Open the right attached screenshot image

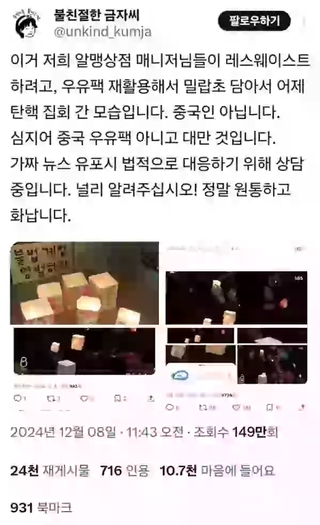236,327
